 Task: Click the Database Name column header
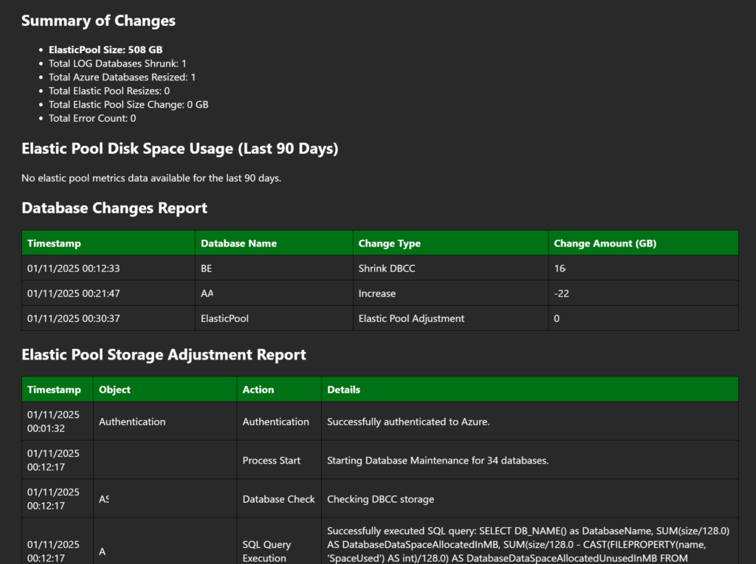238,243
